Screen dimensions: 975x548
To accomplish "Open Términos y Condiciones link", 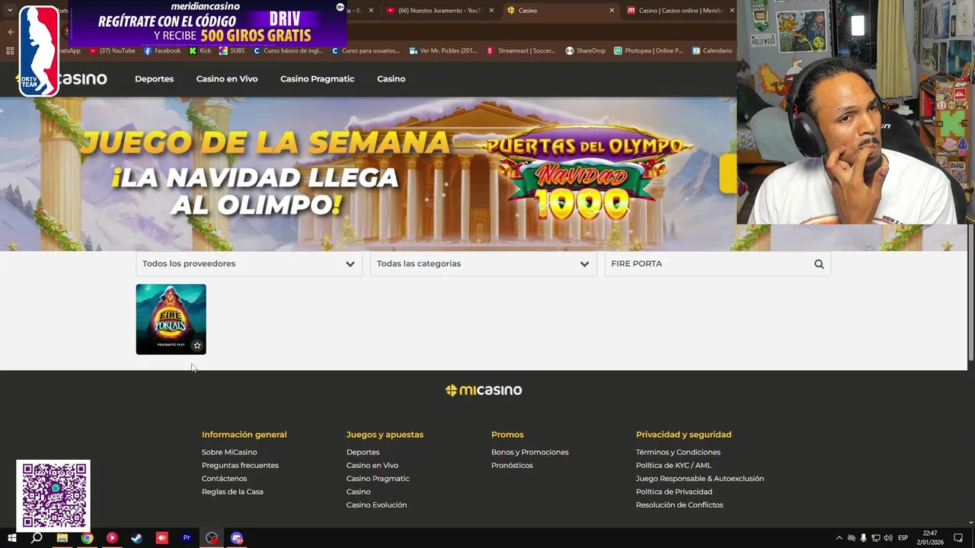I will coord(678,452).
